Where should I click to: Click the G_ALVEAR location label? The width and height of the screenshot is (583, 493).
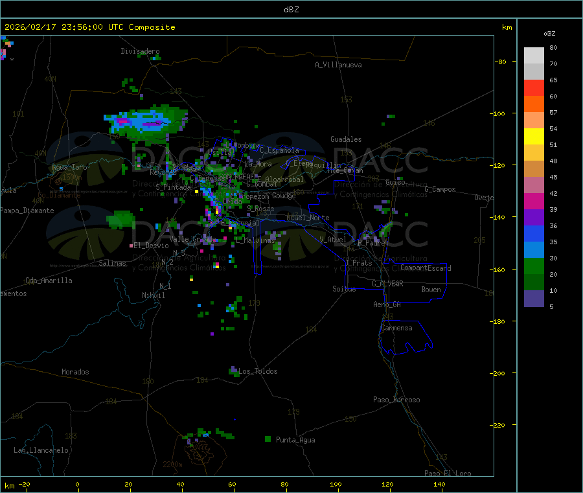tap(388, 284)
